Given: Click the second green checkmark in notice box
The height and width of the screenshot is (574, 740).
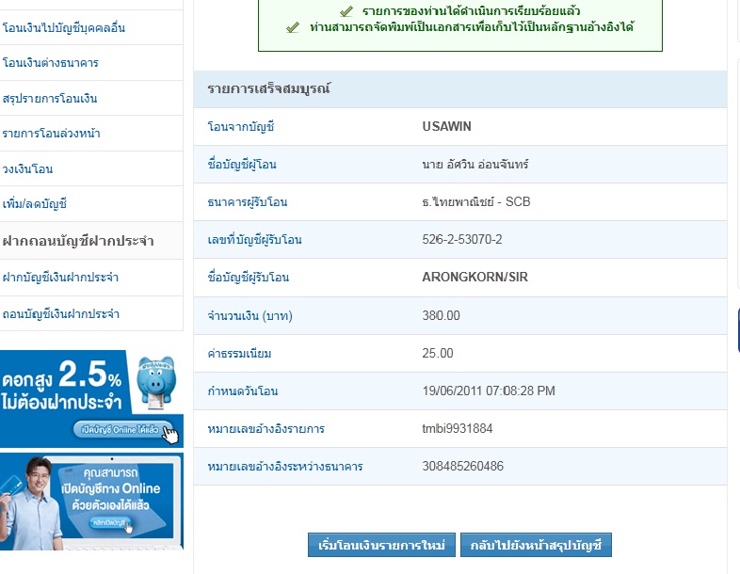Looking at the screenshot, I should pyautogui.click(x=293, y=27).
